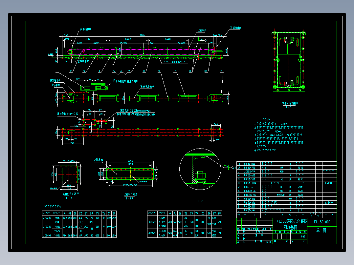Screen dimensions: 354x265
Task: Select the Y160M motor cell
Action: pos(162,235)
